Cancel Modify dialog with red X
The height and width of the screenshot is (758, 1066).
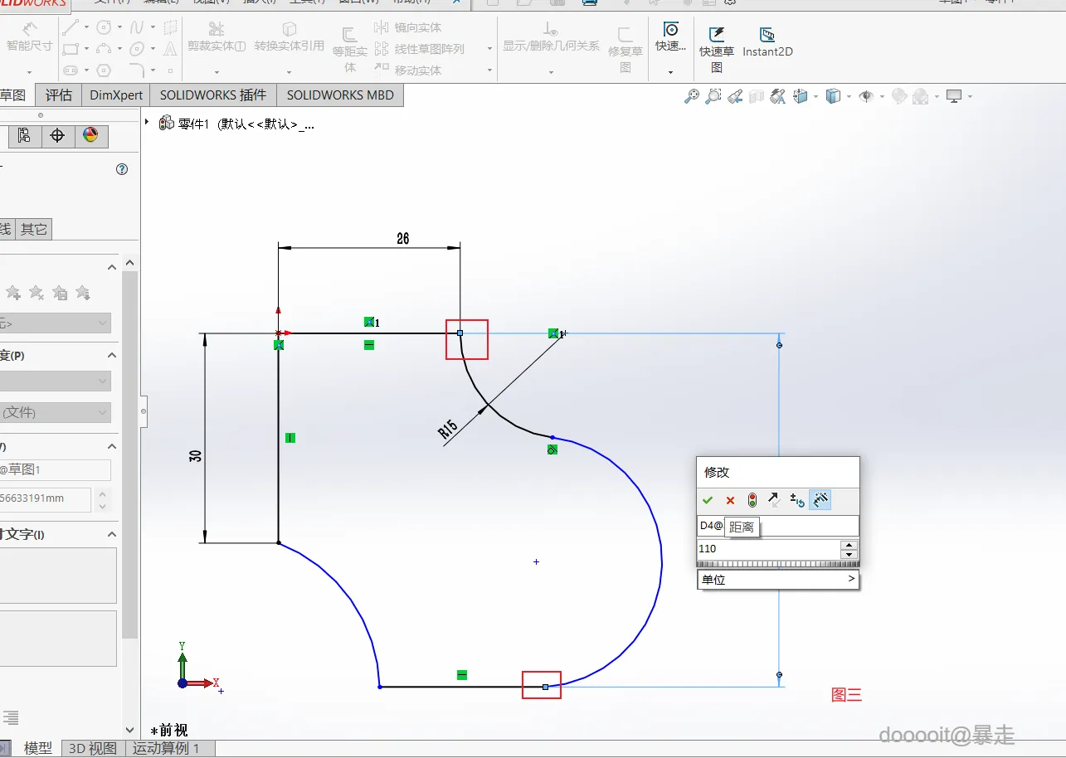(x=730, y=500)
